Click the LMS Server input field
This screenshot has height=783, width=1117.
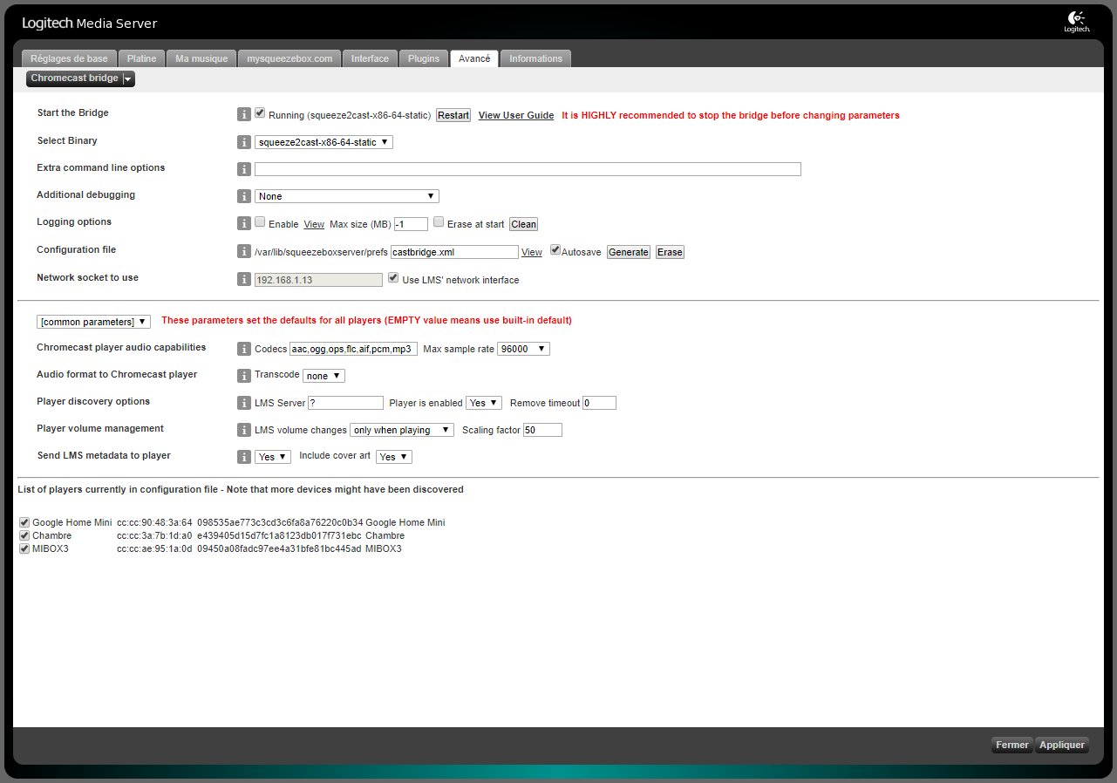coord(345,403)
